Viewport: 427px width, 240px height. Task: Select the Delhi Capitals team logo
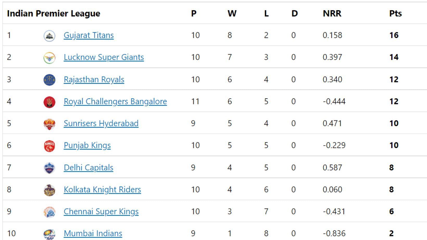pyautogui.click(x=49, y=168)
